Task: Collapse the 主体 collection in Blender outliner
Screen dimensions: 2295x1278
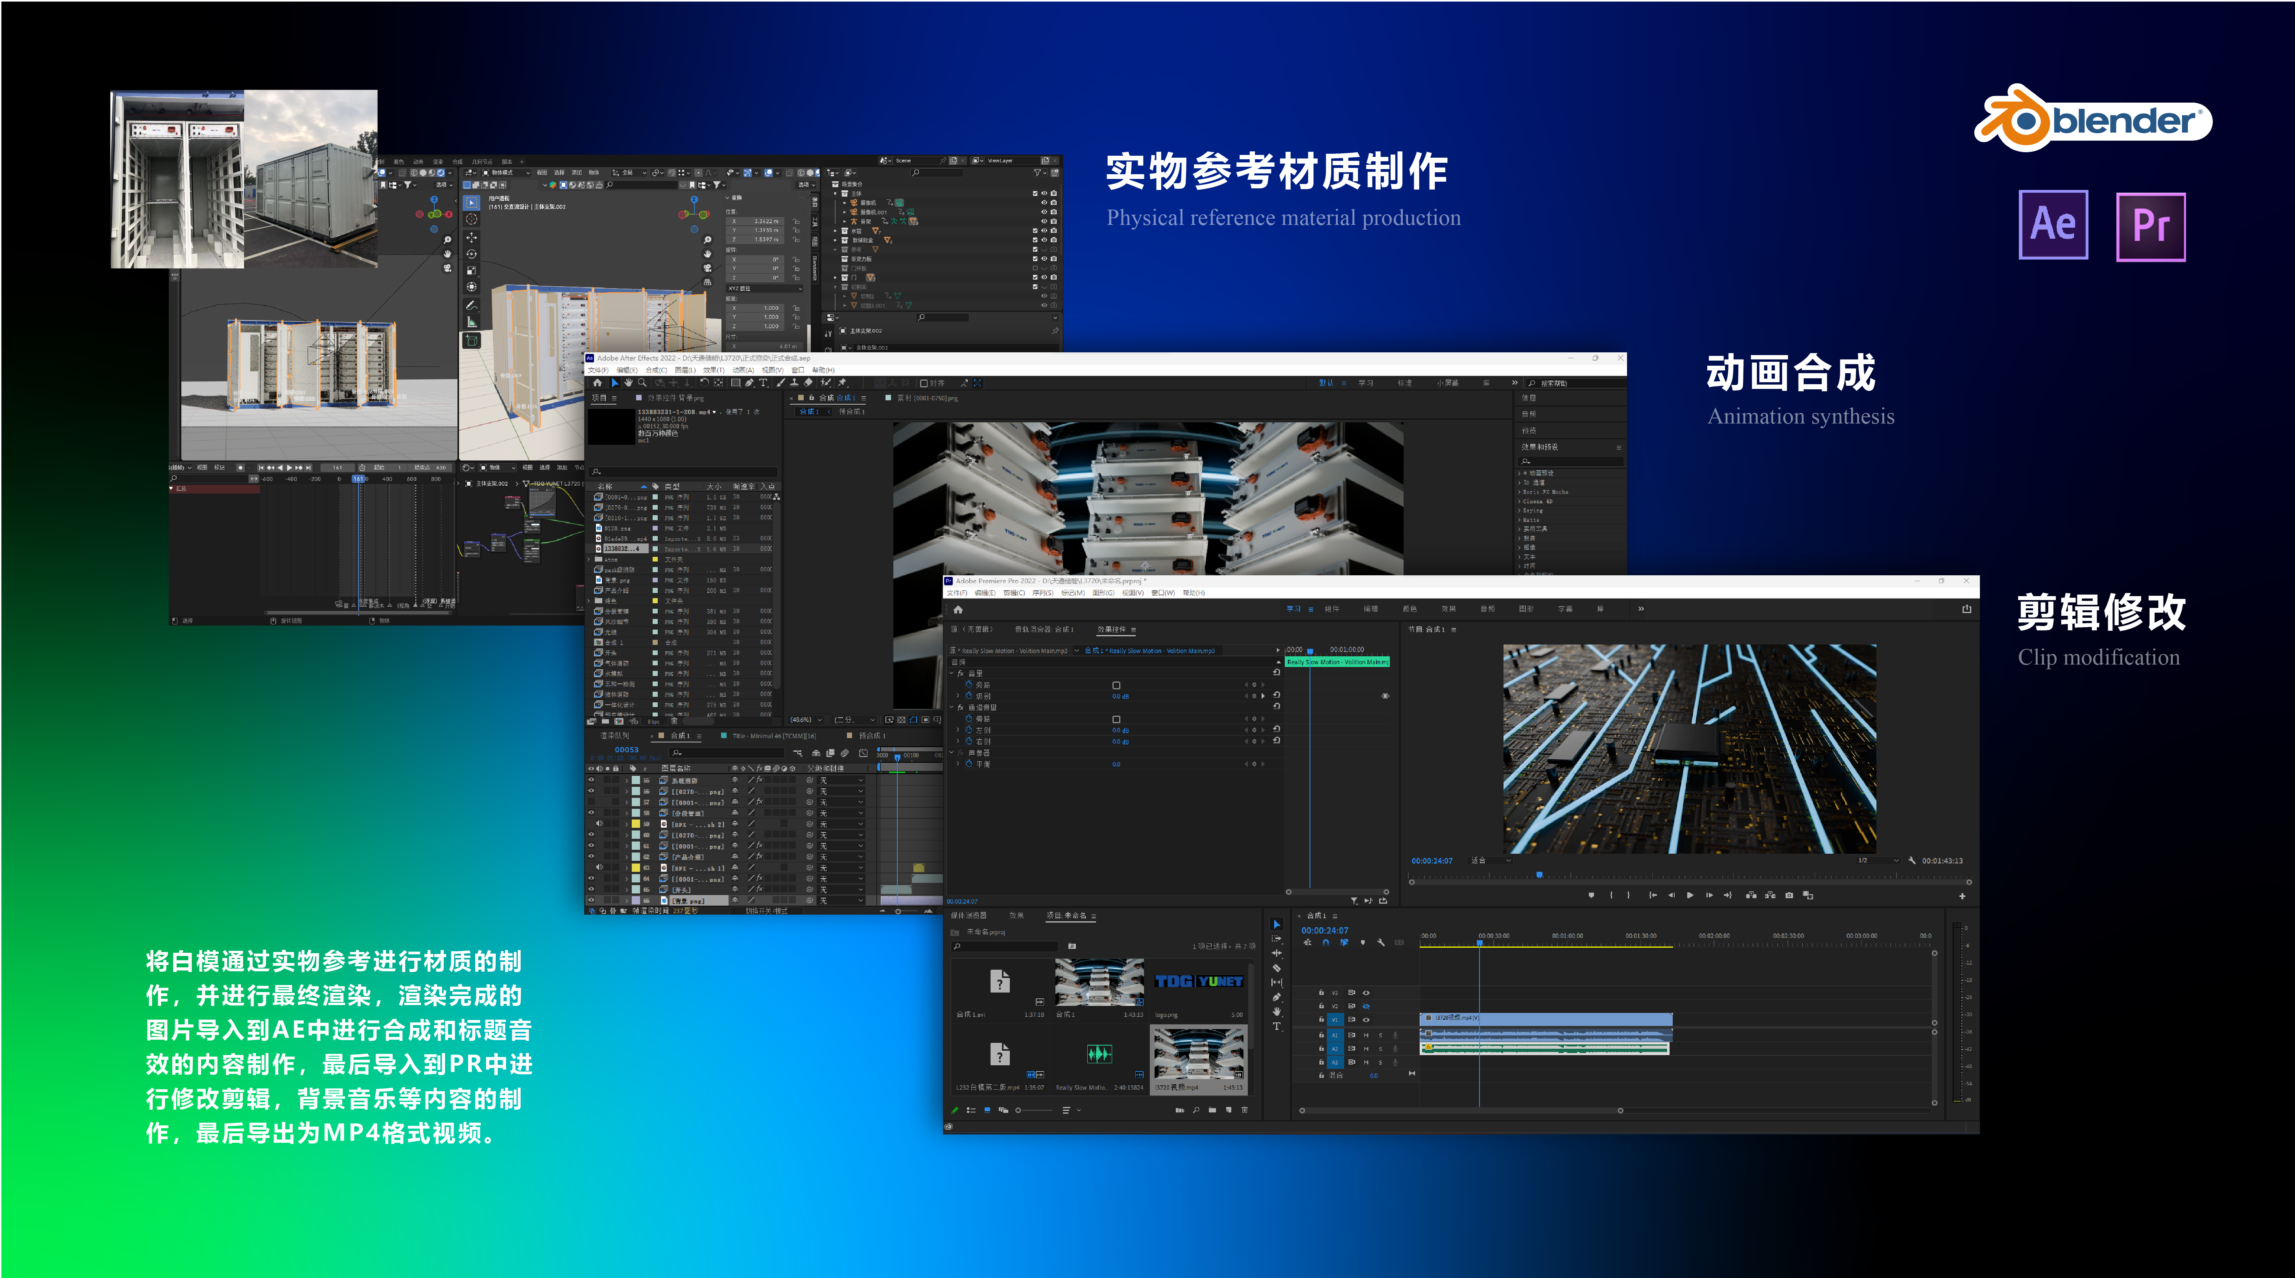Action: tap(835, 193)
